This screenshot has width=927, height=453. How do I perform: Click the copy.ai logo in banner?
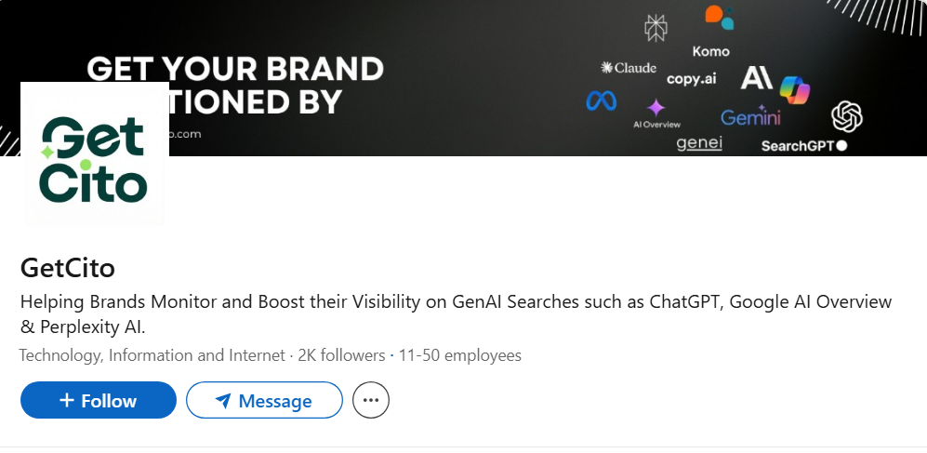pos(691,79)
